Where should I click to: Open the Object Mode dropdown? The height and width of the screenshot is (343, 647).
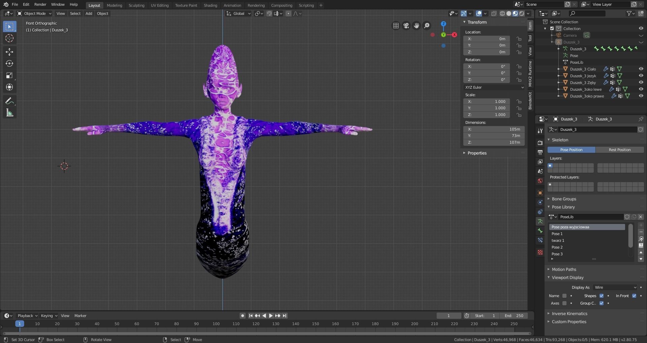[x=34, y=13]
